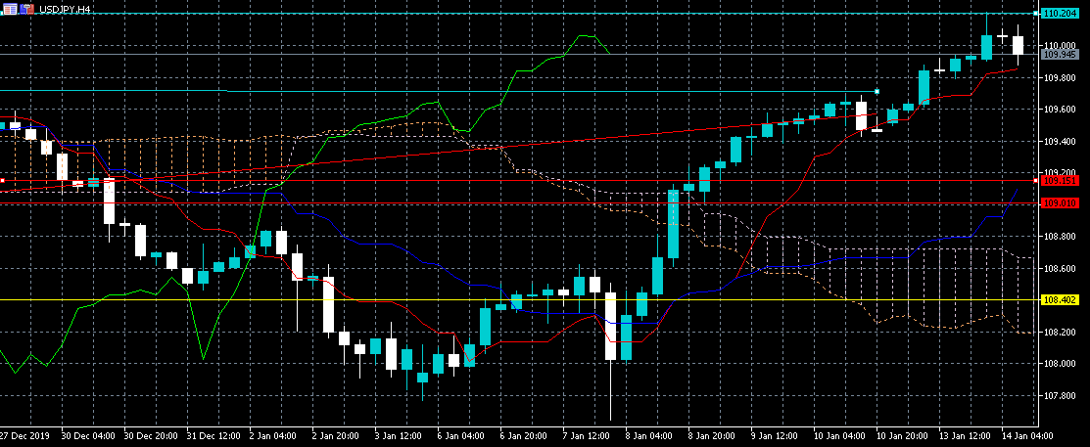Click the 6 Jan 20:00 time label
The height and width of the screenshot is (447, 1090).
click(523, 438)
